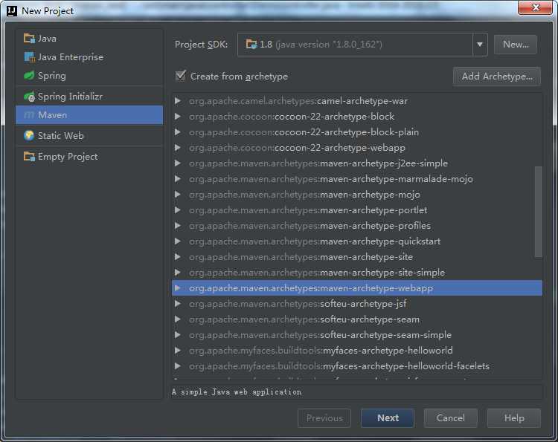Select softeu-archetype-seam-simple row
The image size is (558, 442).
[357, 335]
